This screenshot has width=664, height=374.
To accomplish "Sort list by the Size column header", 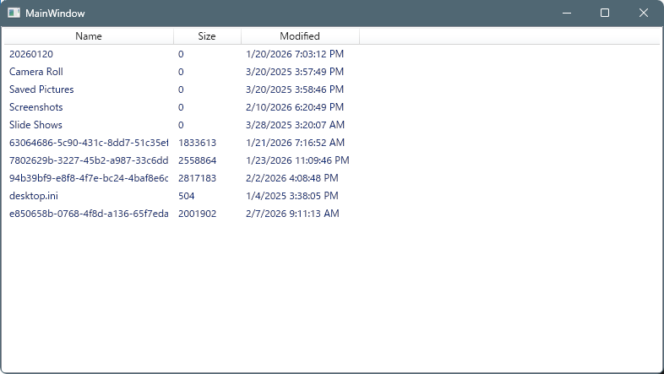I will pos(207,36).
